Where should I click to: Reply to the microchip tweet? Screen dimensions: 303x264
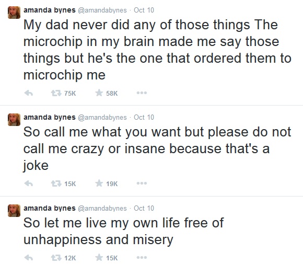tap(29, 93)
